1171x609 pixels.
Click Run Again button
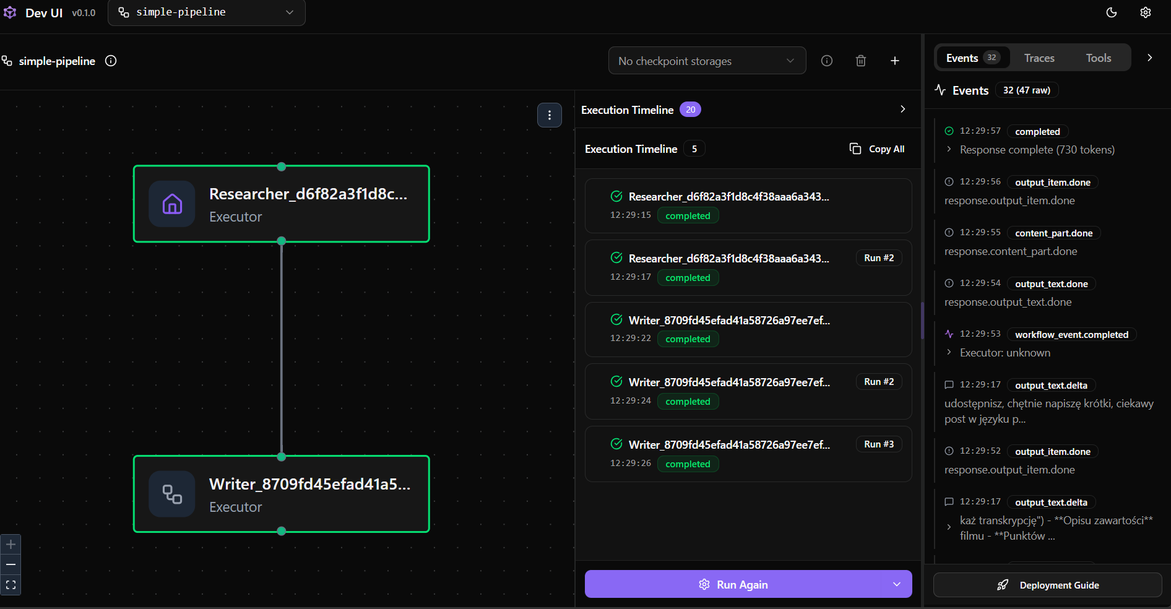(733, 584)
